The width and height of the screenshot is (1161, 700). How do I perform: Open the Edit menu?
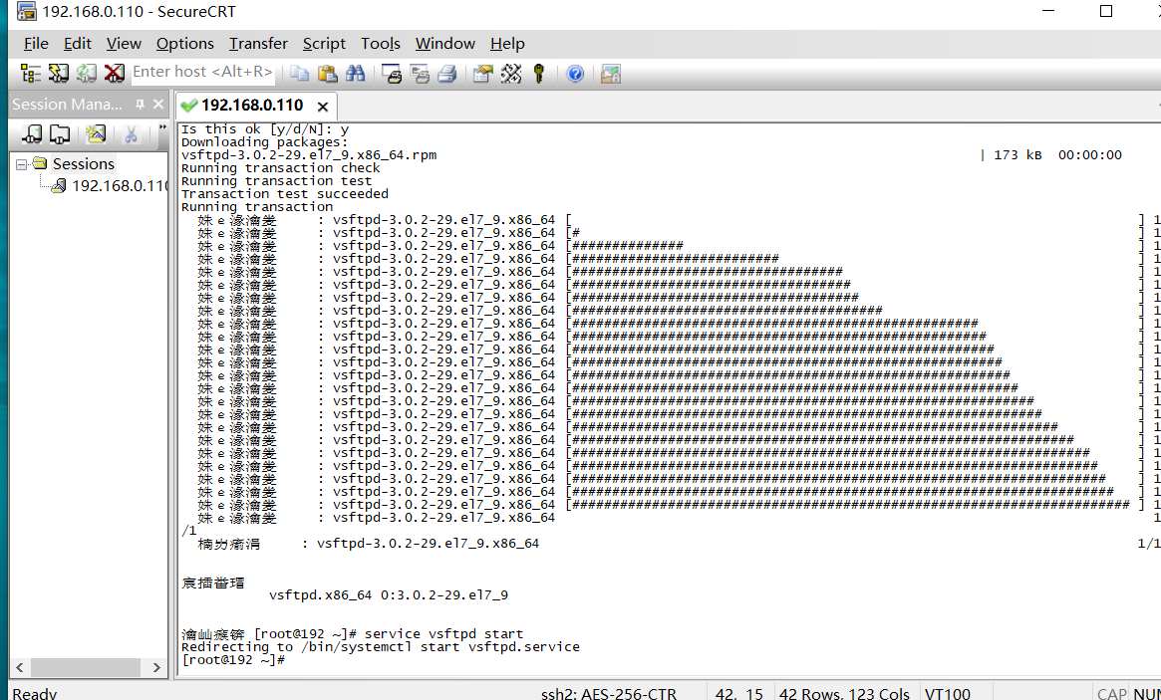tap(77, 44)
